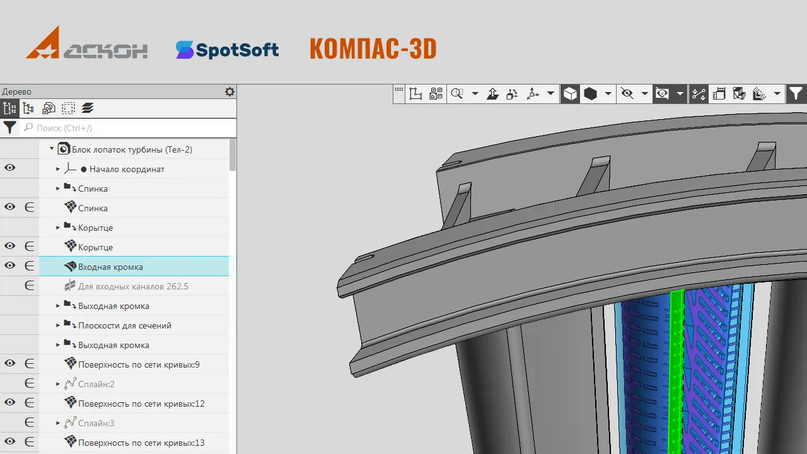Click the local coordinate system toolbar icon

(415, 94)
